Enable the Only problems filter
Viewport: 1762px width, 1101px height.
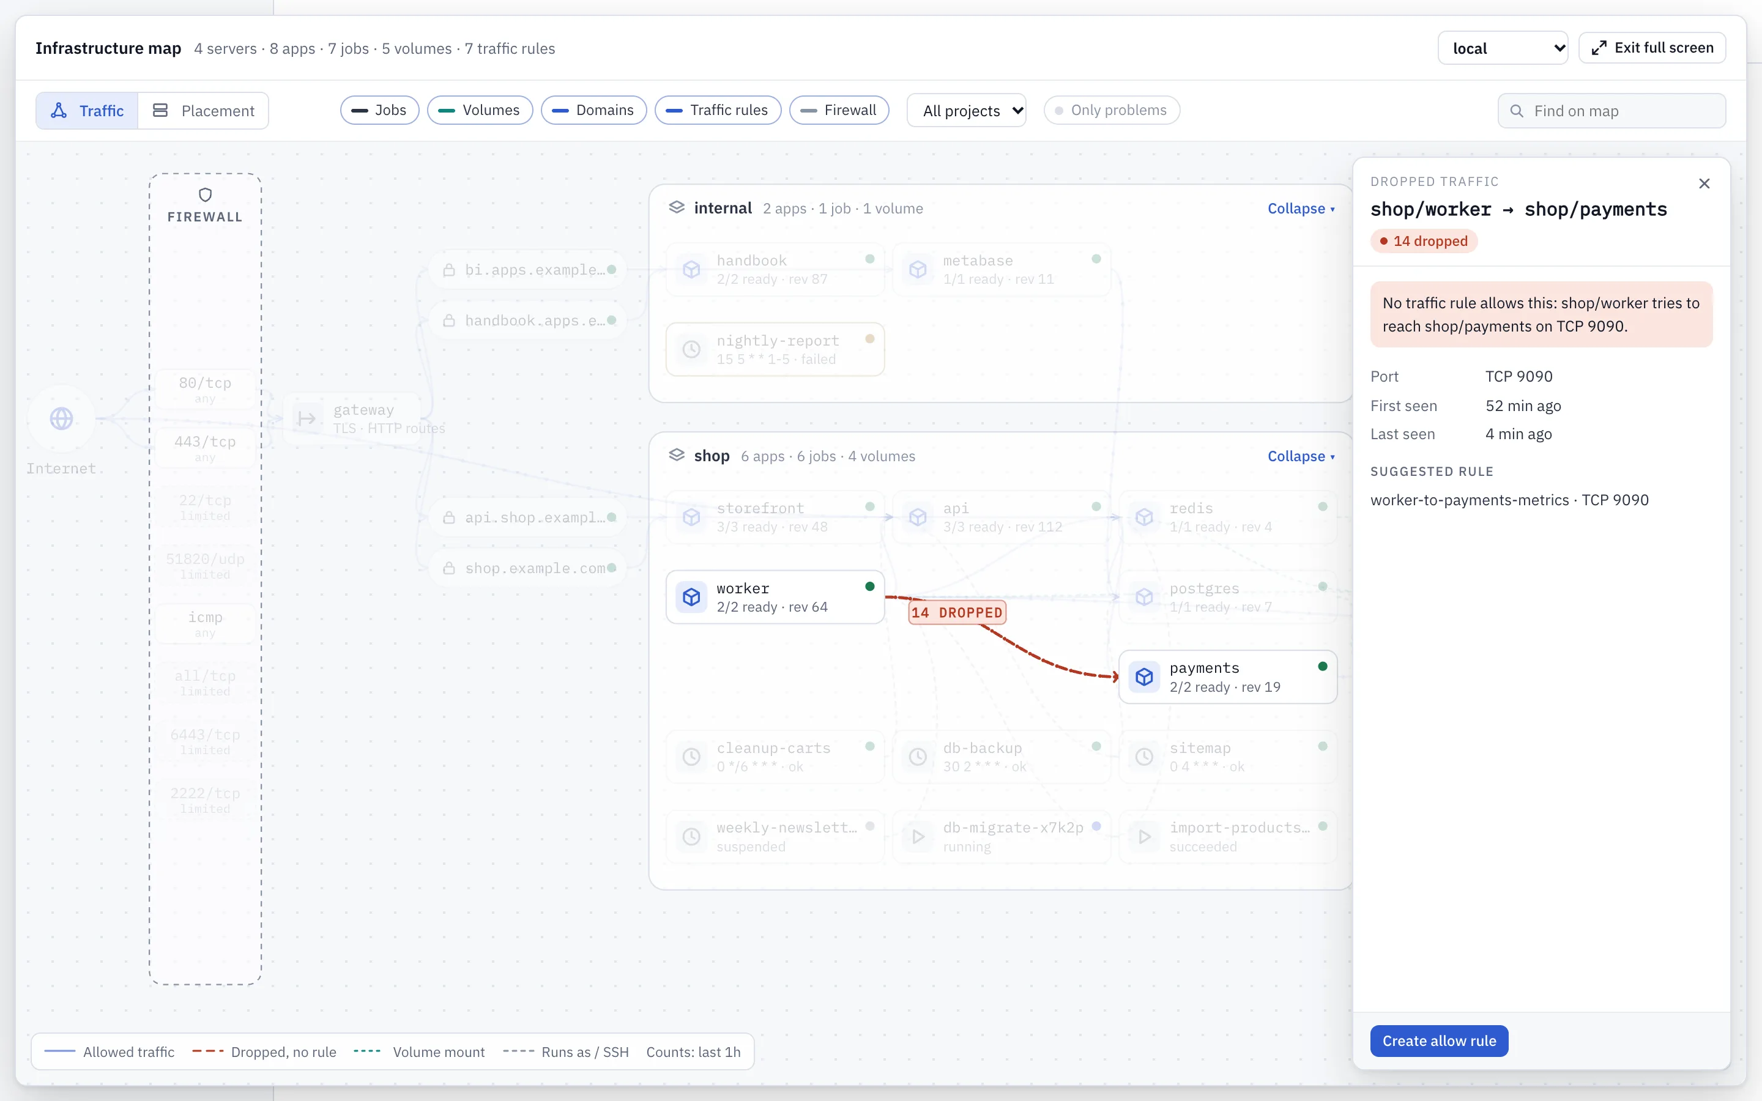coord(1112,110)
